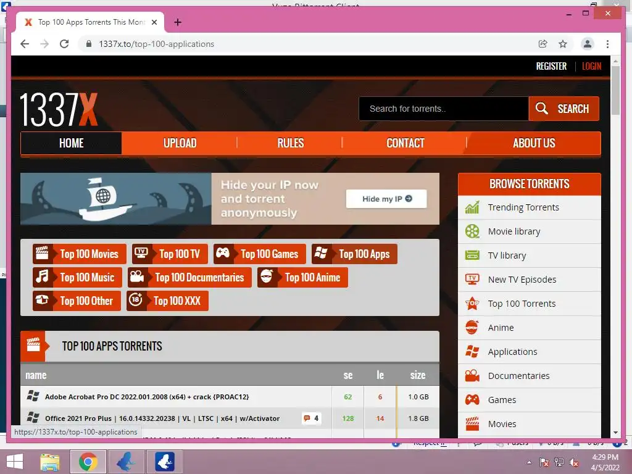Click the Applications windows icon in sidebar

[x=472, y=351]
